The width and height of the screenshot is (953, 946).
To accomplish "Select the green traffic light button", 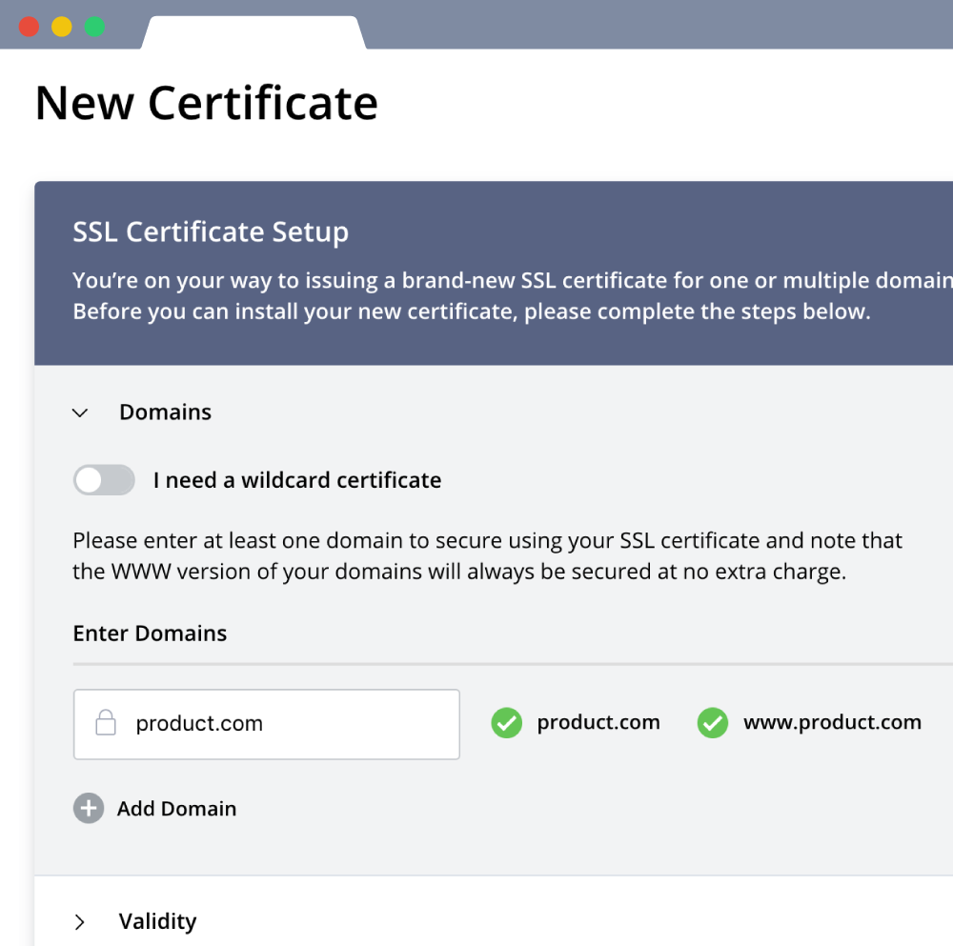I will pos(94,26).
